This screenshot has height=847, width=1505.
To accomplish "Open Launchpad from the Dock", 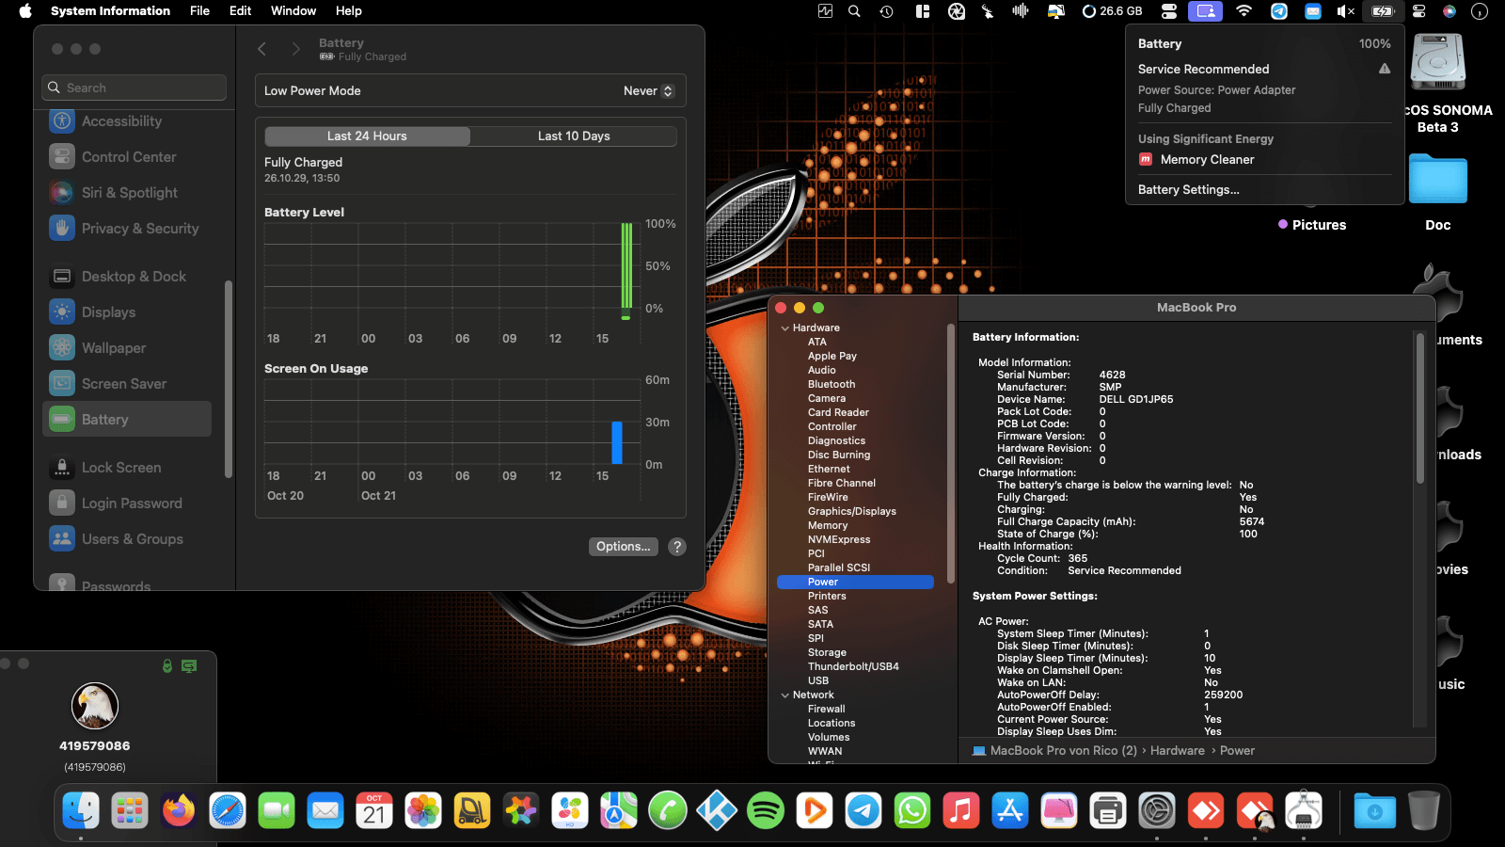I will point(130,810).
